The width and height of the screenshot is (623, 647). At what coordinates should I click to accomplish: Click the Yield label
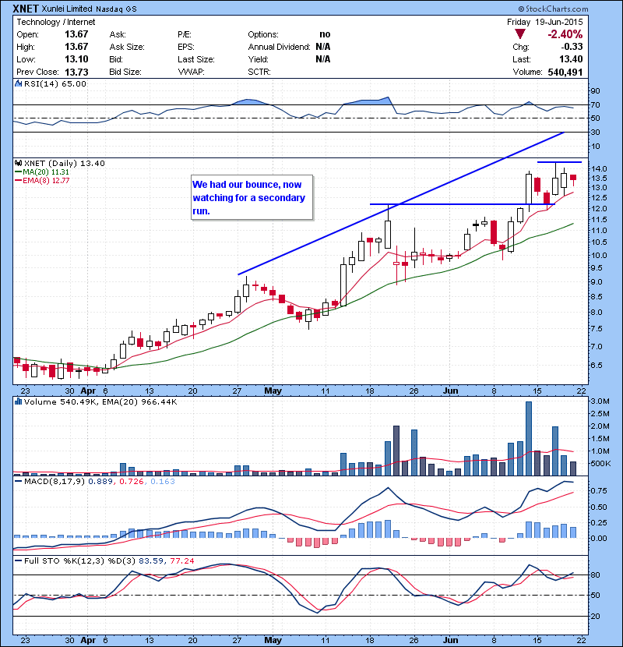point(258,59)
